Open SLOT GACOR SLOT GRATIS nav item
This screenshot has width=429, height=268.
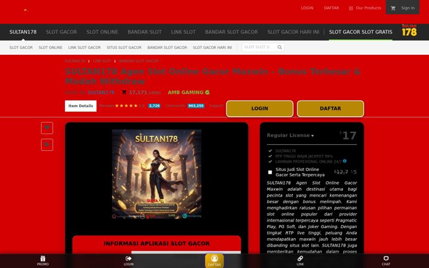(360, 32)
